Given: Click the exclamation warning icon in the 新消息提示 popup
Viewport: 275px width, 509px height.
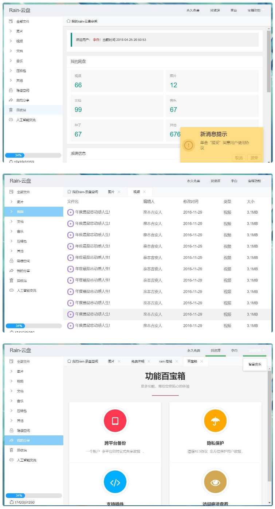Looking at the screenshot, I should [x=188, y=145].
